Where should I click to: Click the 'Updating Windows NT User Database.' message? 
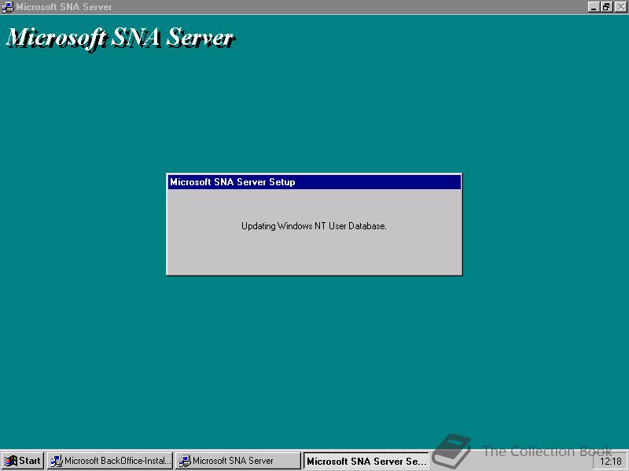pyautogui.click(x=314, y=226)
